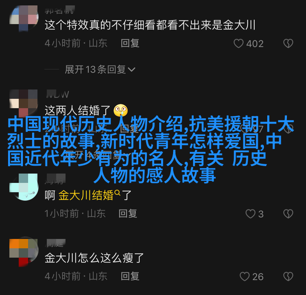
Task: Open the orange avatar of last commenter
Action: (24, 252)
